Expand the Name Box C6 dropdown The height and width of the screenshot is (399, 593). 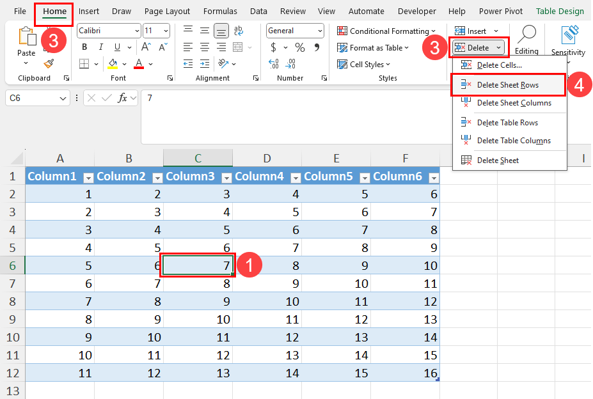63,98
